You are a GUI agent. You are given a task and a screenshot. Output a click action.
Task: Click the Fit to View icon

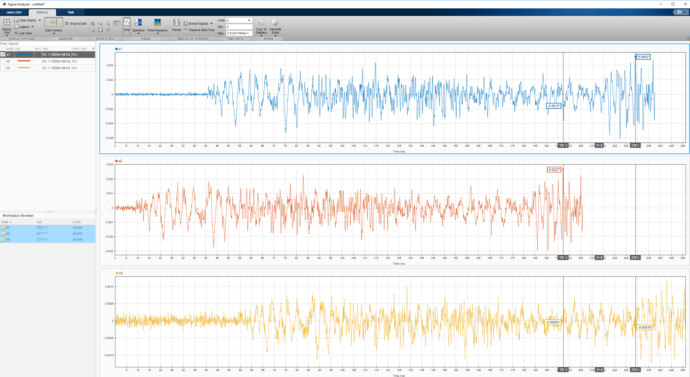101,30
